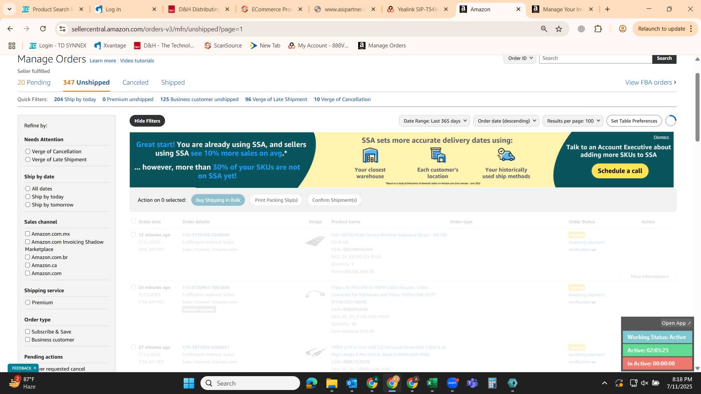Open a new browser tab
This screenshot has width=701, height=394.
coord(608,9)
